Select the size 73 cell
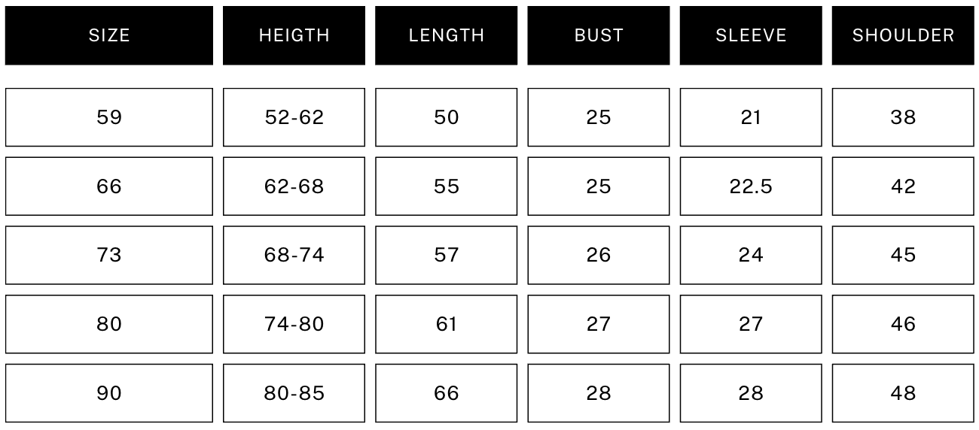 pyautogui.click(x=109, y=256)
